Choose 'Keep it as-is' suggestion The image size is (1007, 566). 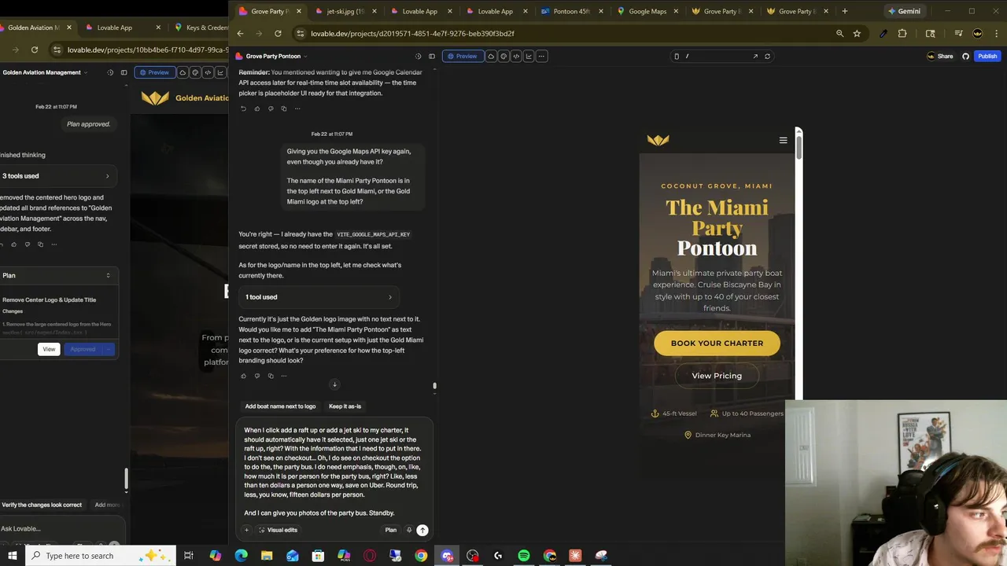(x=345, y=406)
